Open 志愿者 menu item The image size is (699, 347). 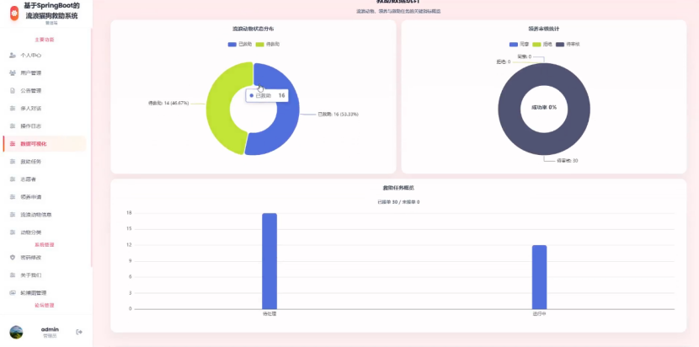pyautogui.click(x=45, y=179)
